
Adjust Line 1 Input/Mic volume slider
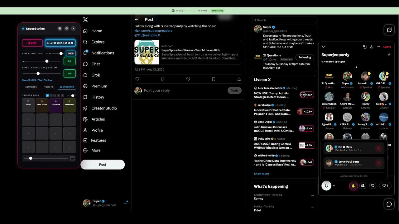[x=42, y=61]
